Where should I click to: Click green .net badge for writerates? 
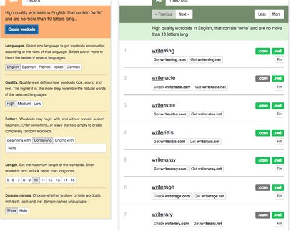pos(278,106)
